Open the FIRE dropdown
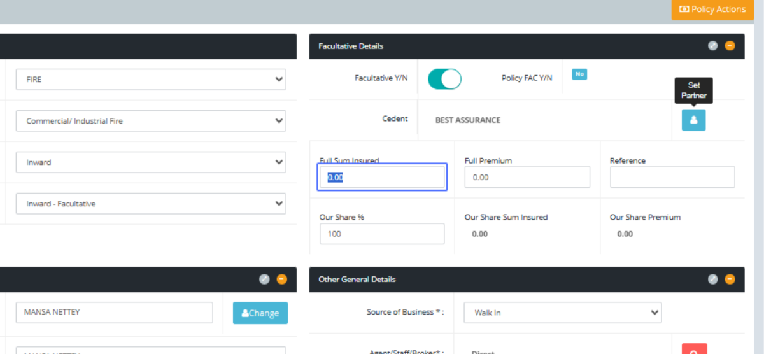Screen dimensions: 764x354 point(151,80)
